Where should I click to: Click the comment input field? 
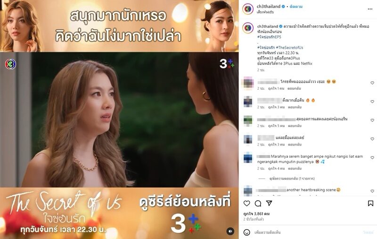pyautogui.click(x=308, y=232)
